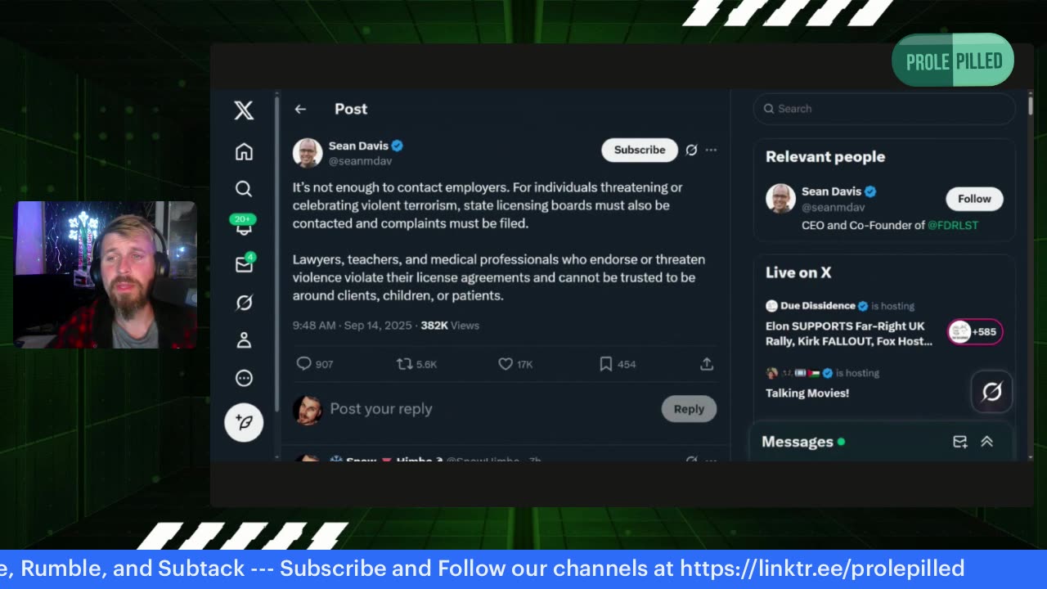Open Messages envelope in sidebar
Image resolution: width=1047 pixels, height=589 pixels.
(244, 264)
